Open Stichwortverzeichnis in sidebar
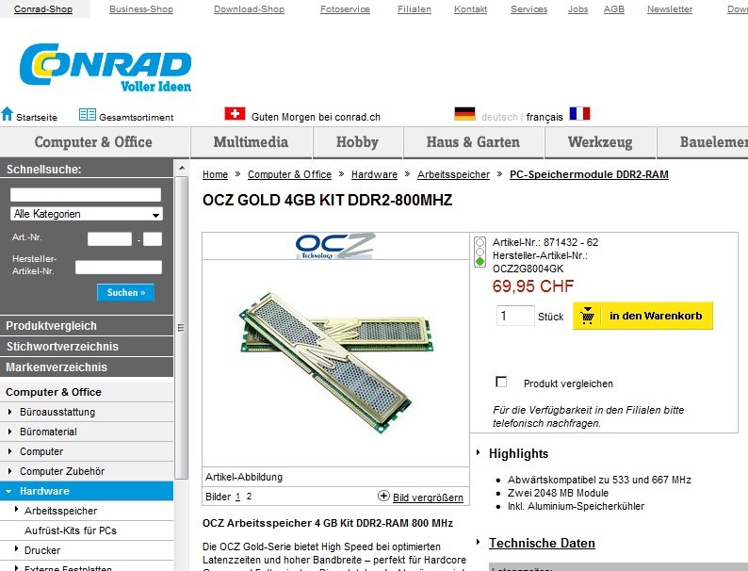Viewport: 748px width, 571px height. [87, 347]
